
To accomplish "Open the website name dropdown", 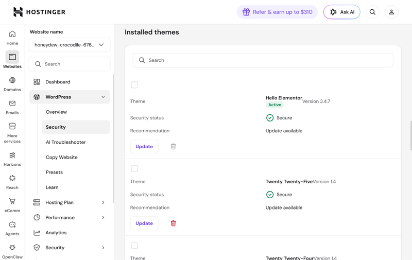I will (70, 45).
